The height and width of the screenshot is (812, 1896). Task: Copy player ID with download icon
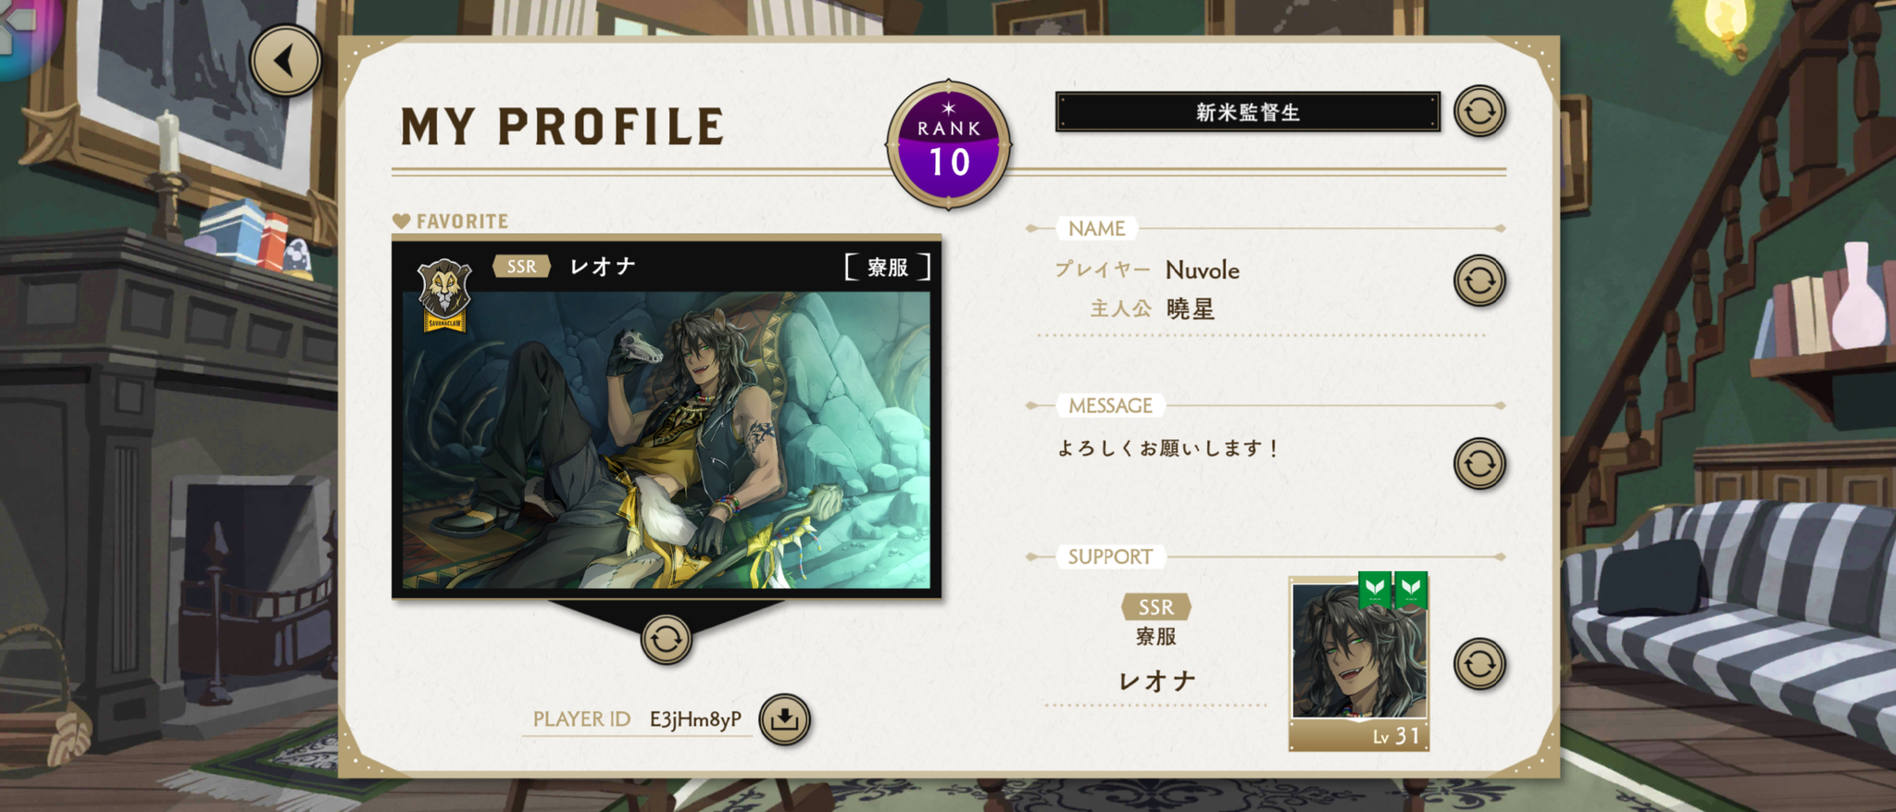click(784, 719)
